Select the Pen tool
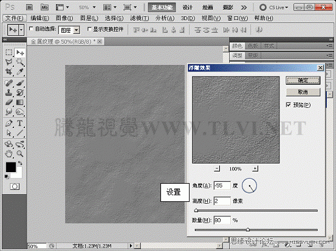Screen dimensions: 336x251 (x=9, y=123)
